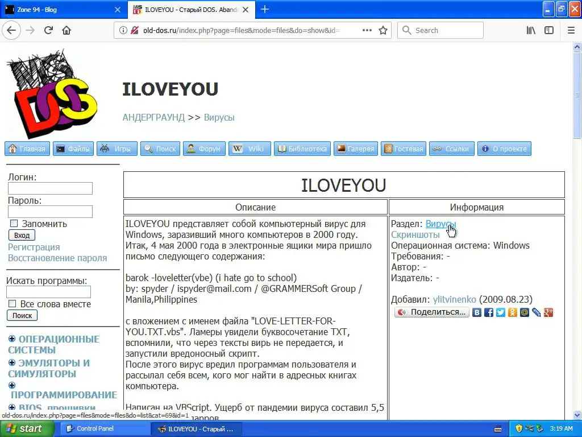Bookmark this page with the star icon
Image resolution: width=582 pixels, height=437 pixels.
tap(383, 31)
